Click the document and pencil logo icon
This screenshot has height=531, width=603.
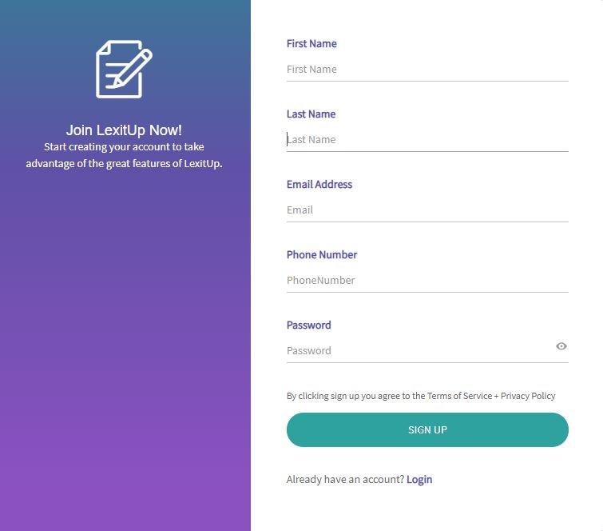124,69
